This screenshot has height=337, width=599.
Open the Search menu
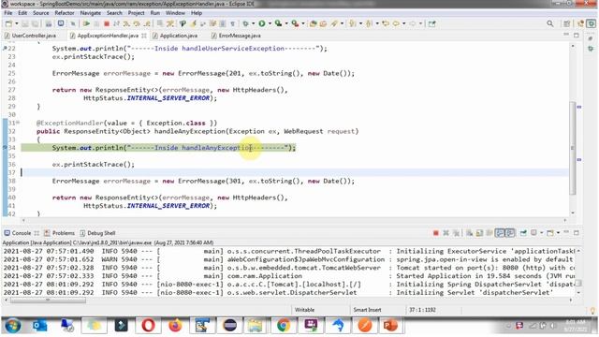point(114,13)
